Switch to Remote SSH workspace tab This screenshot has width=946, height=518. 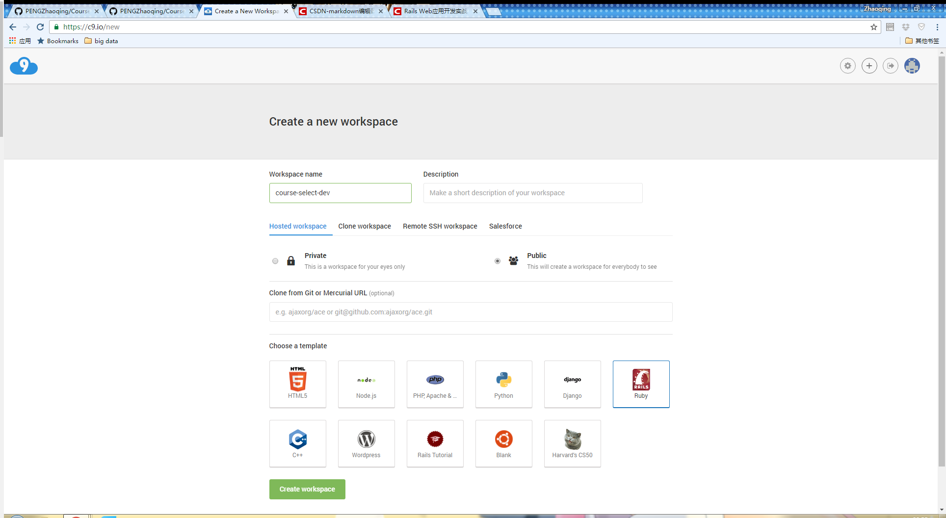click(440, 226)
